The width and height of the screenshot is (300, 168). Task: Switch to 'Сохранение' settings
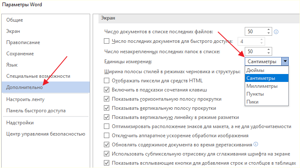click(x=46, y=54)
